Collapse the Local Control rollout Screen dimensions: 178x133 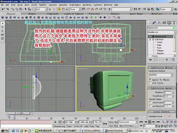(161, 112)
